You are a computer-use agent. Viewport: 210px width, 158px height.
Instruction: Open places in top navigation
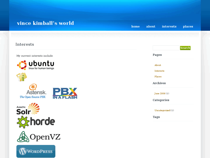click(188, 26)
